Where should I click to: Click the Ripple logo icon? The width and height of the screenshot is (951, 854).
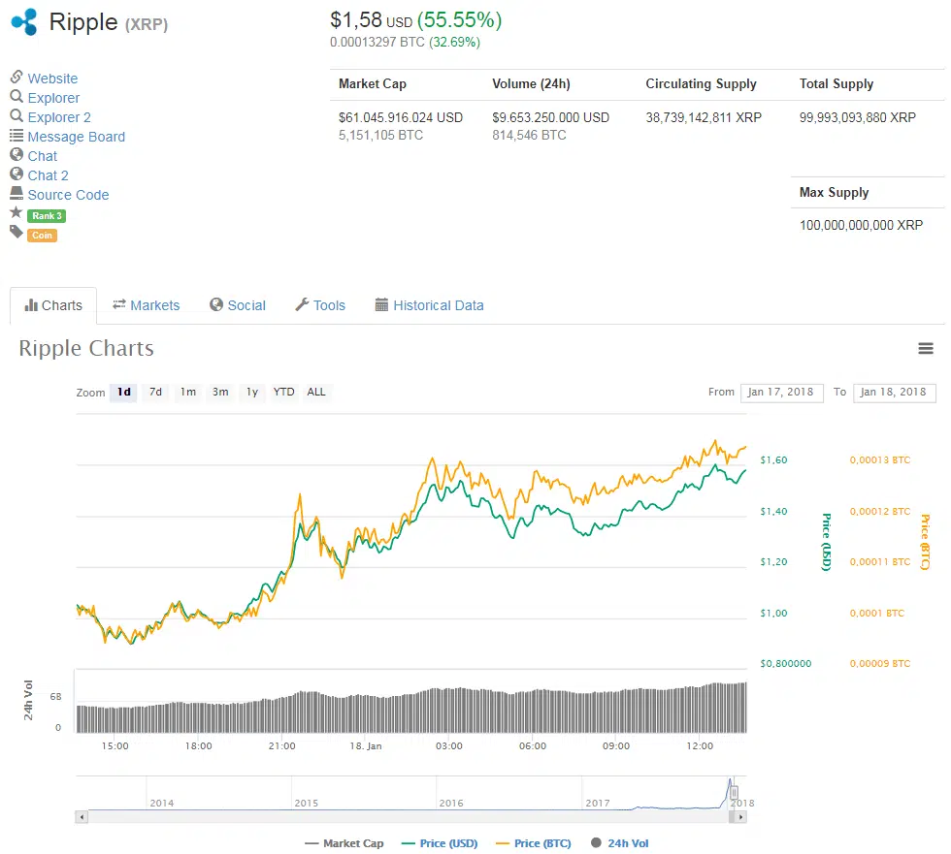[x=24, y=22]
